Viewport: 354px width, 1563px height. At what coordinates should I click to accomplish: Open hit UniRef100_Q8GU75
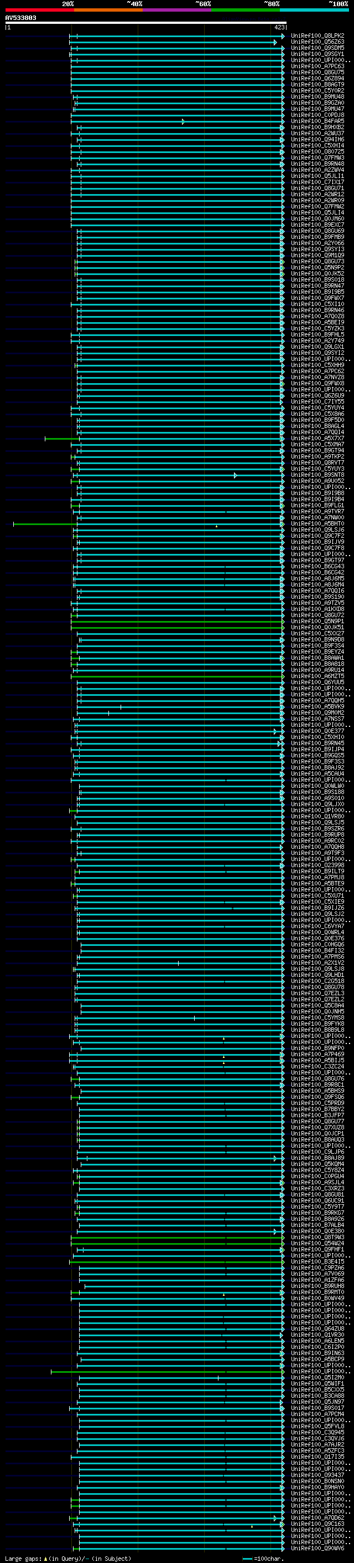pos(317,72)
